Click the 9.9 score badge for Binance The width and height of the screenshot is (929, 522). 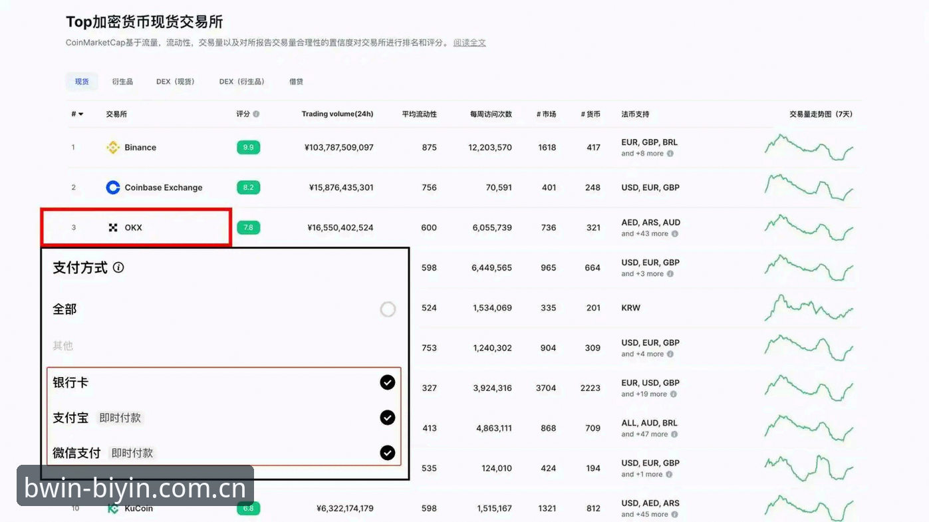click(248, 148)
